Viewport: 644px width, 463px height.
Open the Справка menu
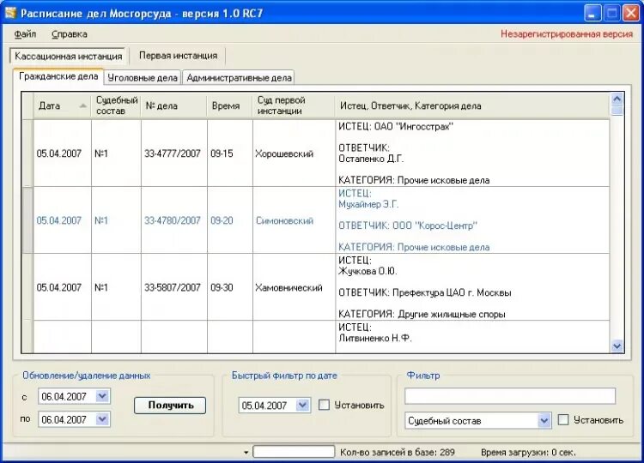tap(70, 34)
